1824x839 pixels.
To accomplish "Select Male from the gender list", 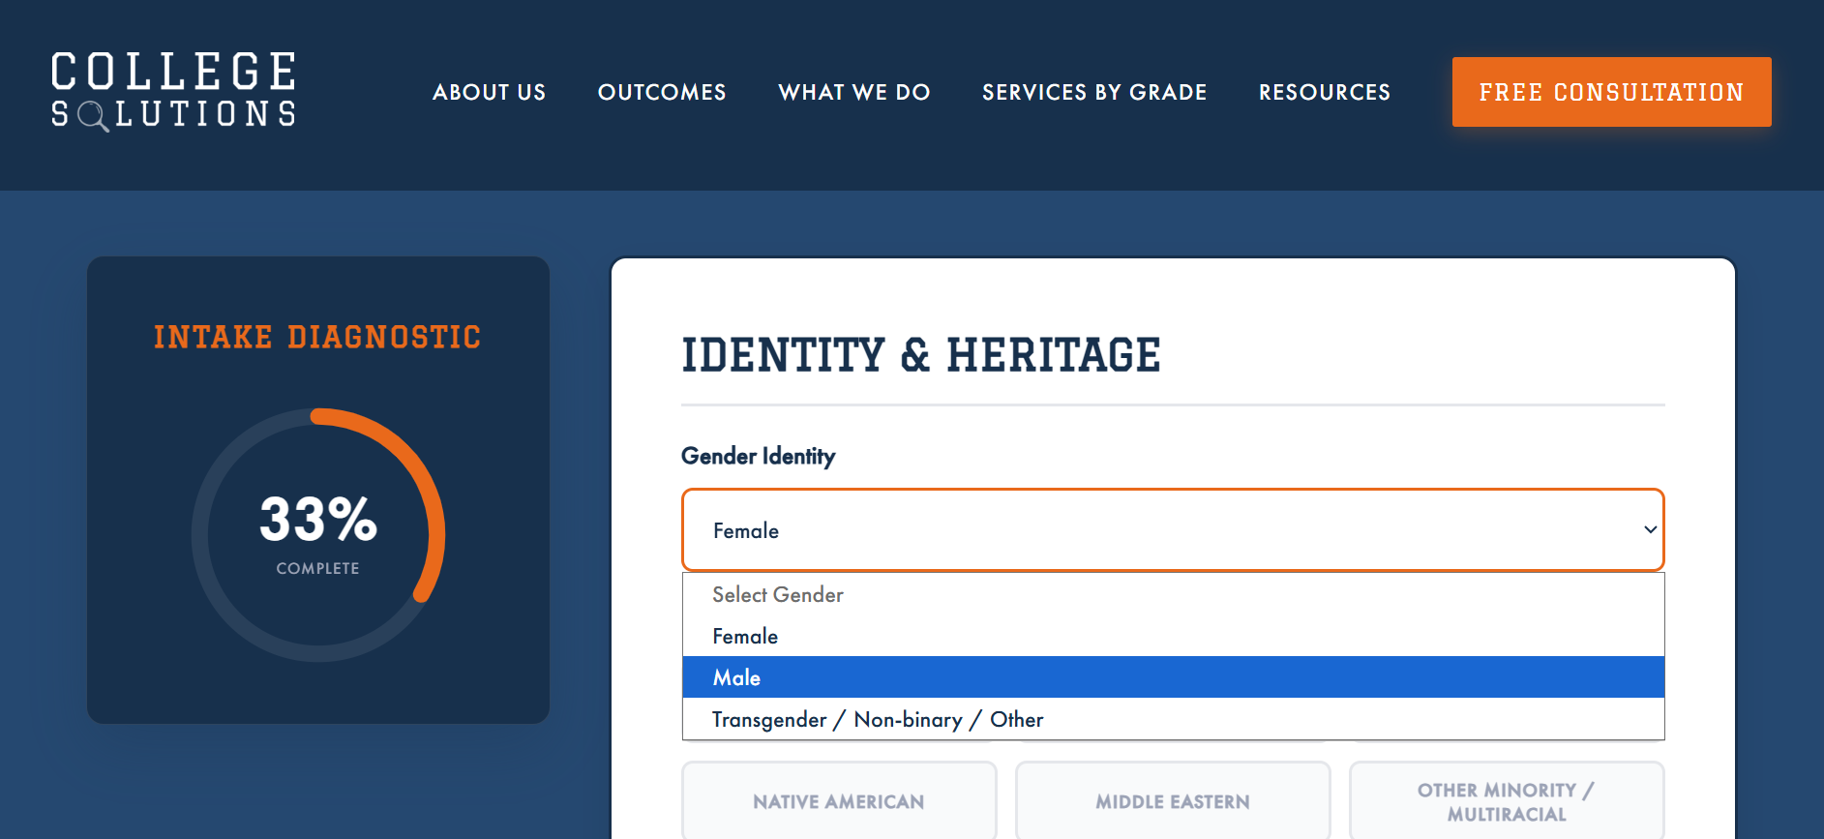I will (x=1173, y=677).
